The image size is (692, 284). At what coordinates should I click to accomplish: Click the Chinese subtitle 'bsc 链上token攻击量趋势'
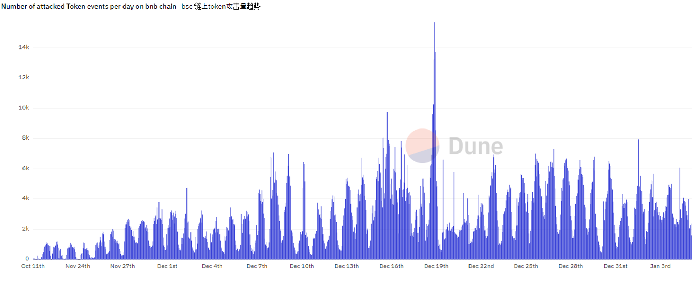(221, 7)
